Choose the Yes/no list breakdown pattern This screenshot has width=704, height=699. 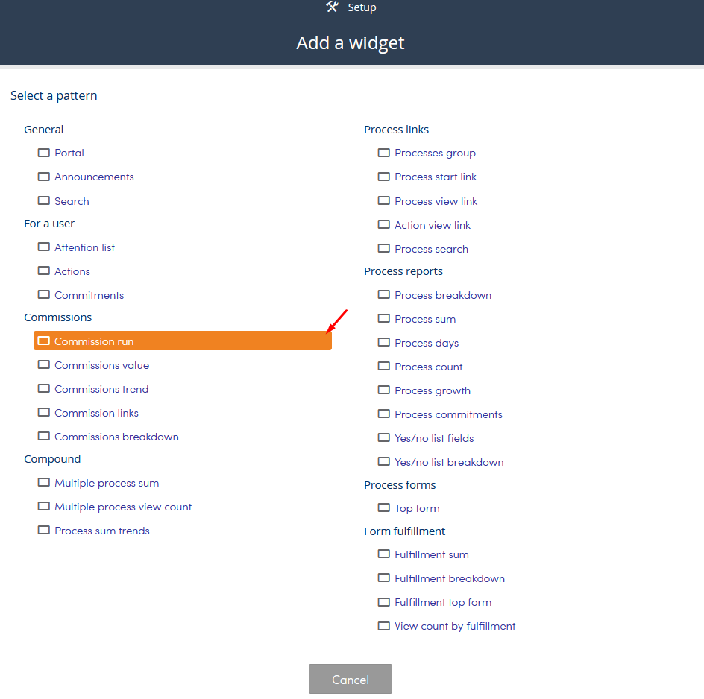(x=449, y=462)
